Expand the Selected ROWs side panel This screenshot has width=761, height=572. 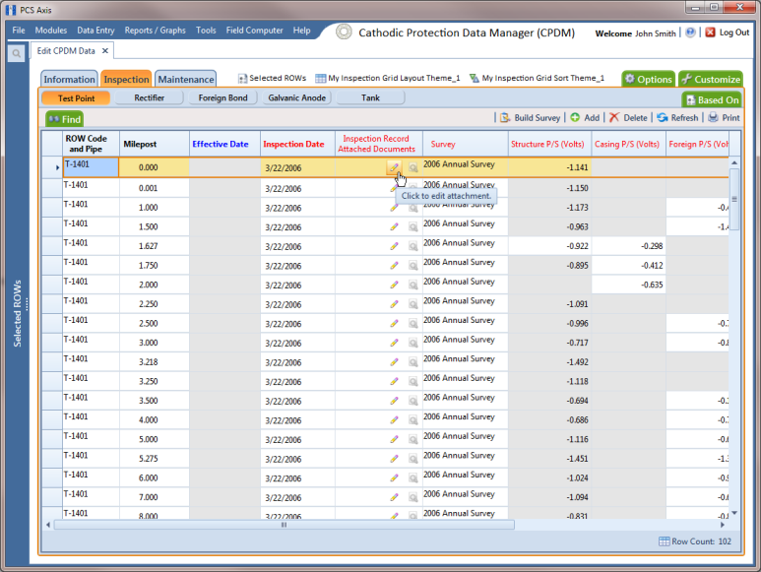(18, 313)
